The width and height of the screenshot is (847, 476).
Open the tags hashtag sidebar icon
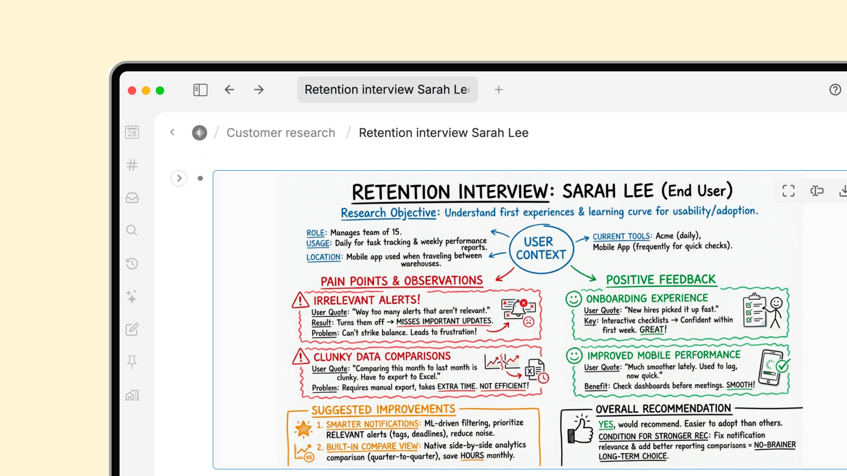point(132,165)
